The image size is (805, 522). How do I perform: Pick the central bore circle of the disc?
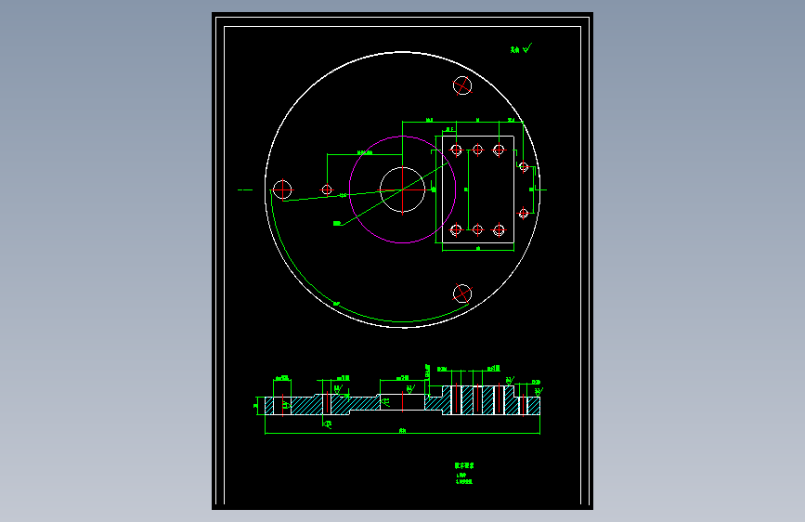(x=403, y=189)
